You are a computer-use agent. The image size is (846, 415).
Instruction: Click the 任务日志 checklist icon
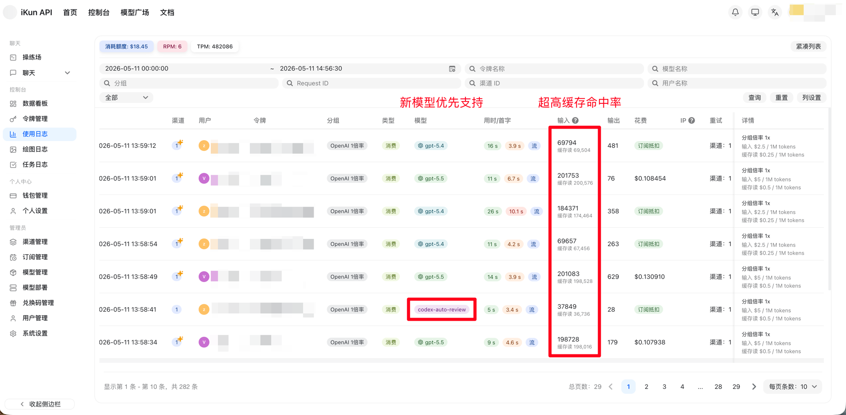coord(13,165)
